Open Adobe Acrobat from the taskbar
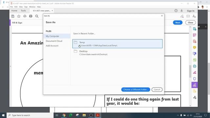210x118 pixels. [x=98, y=115]
